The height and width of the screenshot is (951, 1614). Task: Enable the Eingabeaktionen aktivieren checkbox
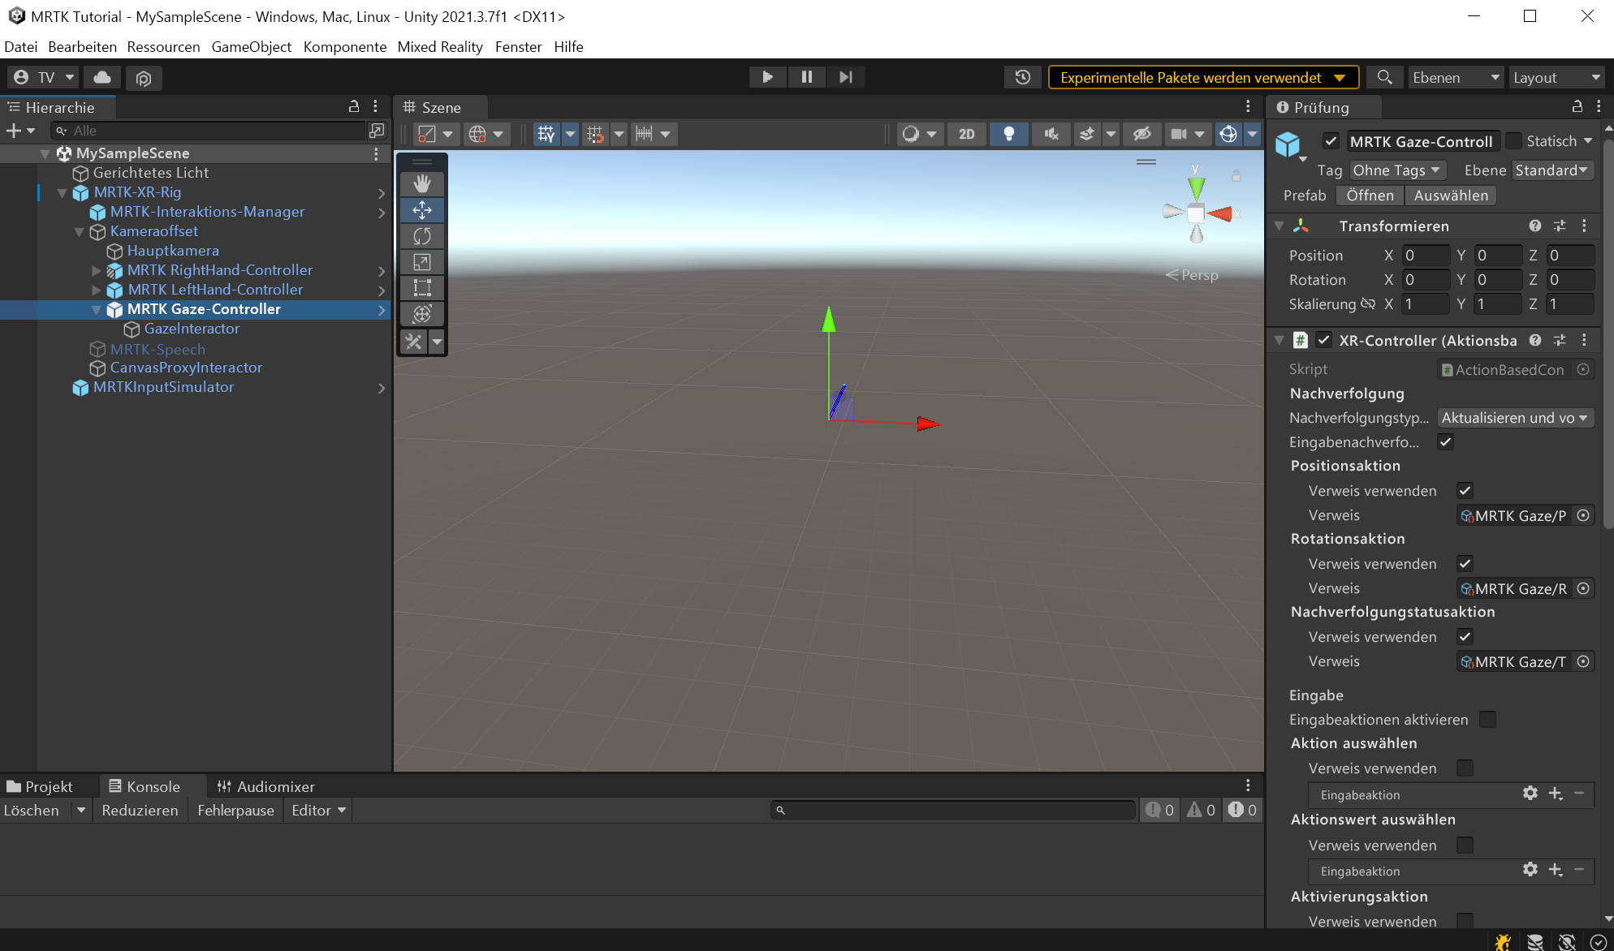(x=1487, y=720)
